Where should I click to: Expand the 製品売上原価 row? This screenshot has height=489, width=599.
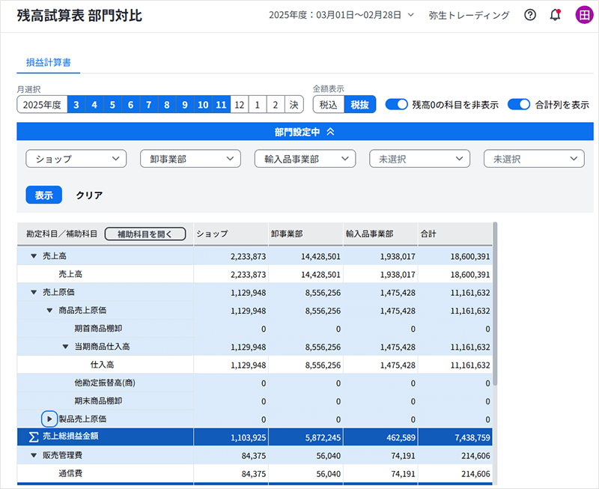(49, 419)
